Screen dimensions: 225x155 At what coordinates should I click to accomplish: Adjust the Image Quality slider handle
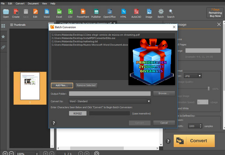[x=209, y=88]
